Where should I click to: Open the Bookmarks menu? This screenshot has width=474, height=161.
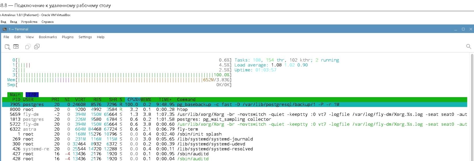tap(48, 37)
